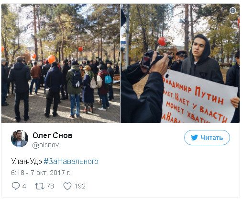This screenshot has height=199, width=242.
Task: Click the large orange balloon in crowd photo
Action: coord(51,59)
